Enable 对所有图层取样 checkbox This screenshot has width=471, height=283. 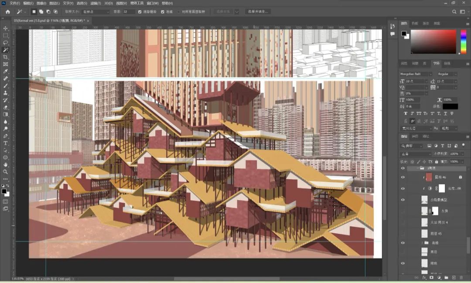[x=178, y=12]
